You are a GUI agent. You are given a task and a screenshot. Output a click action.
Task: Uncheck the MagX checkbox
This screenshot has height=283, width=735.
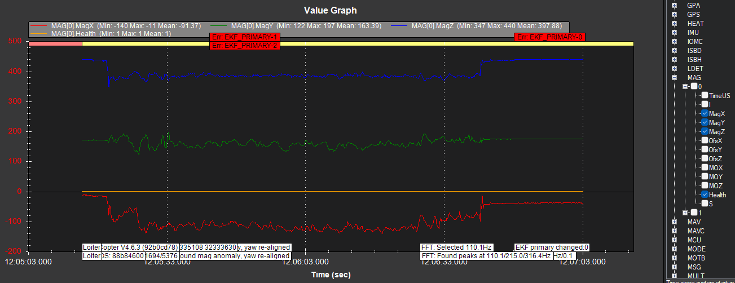click(x=705, y=113)
